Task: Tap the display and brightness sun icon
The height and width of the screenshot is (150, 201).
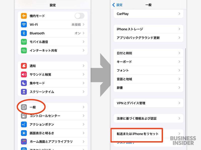Action: coord(24,133)
